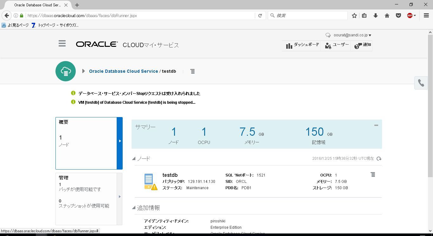Open the よく見るページ bookmark
Image resolution: width=433 pixels, height=236 pixels.
[15, 25]
